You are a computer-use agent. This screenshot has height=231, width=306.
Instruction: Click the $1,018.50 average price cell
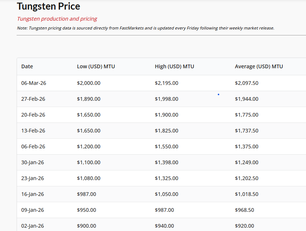247,194
